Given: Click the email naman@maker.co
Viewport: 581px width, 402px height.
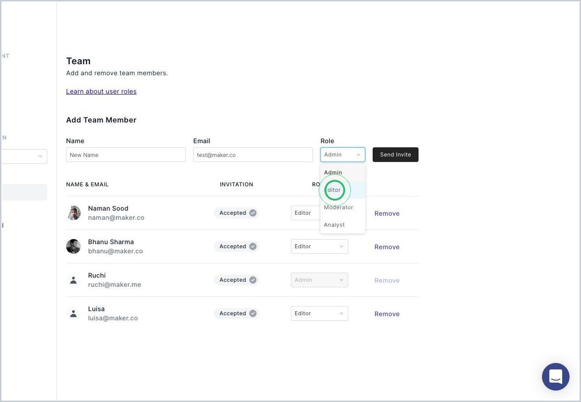Looking at the screenshot, I should coord(116,218).
